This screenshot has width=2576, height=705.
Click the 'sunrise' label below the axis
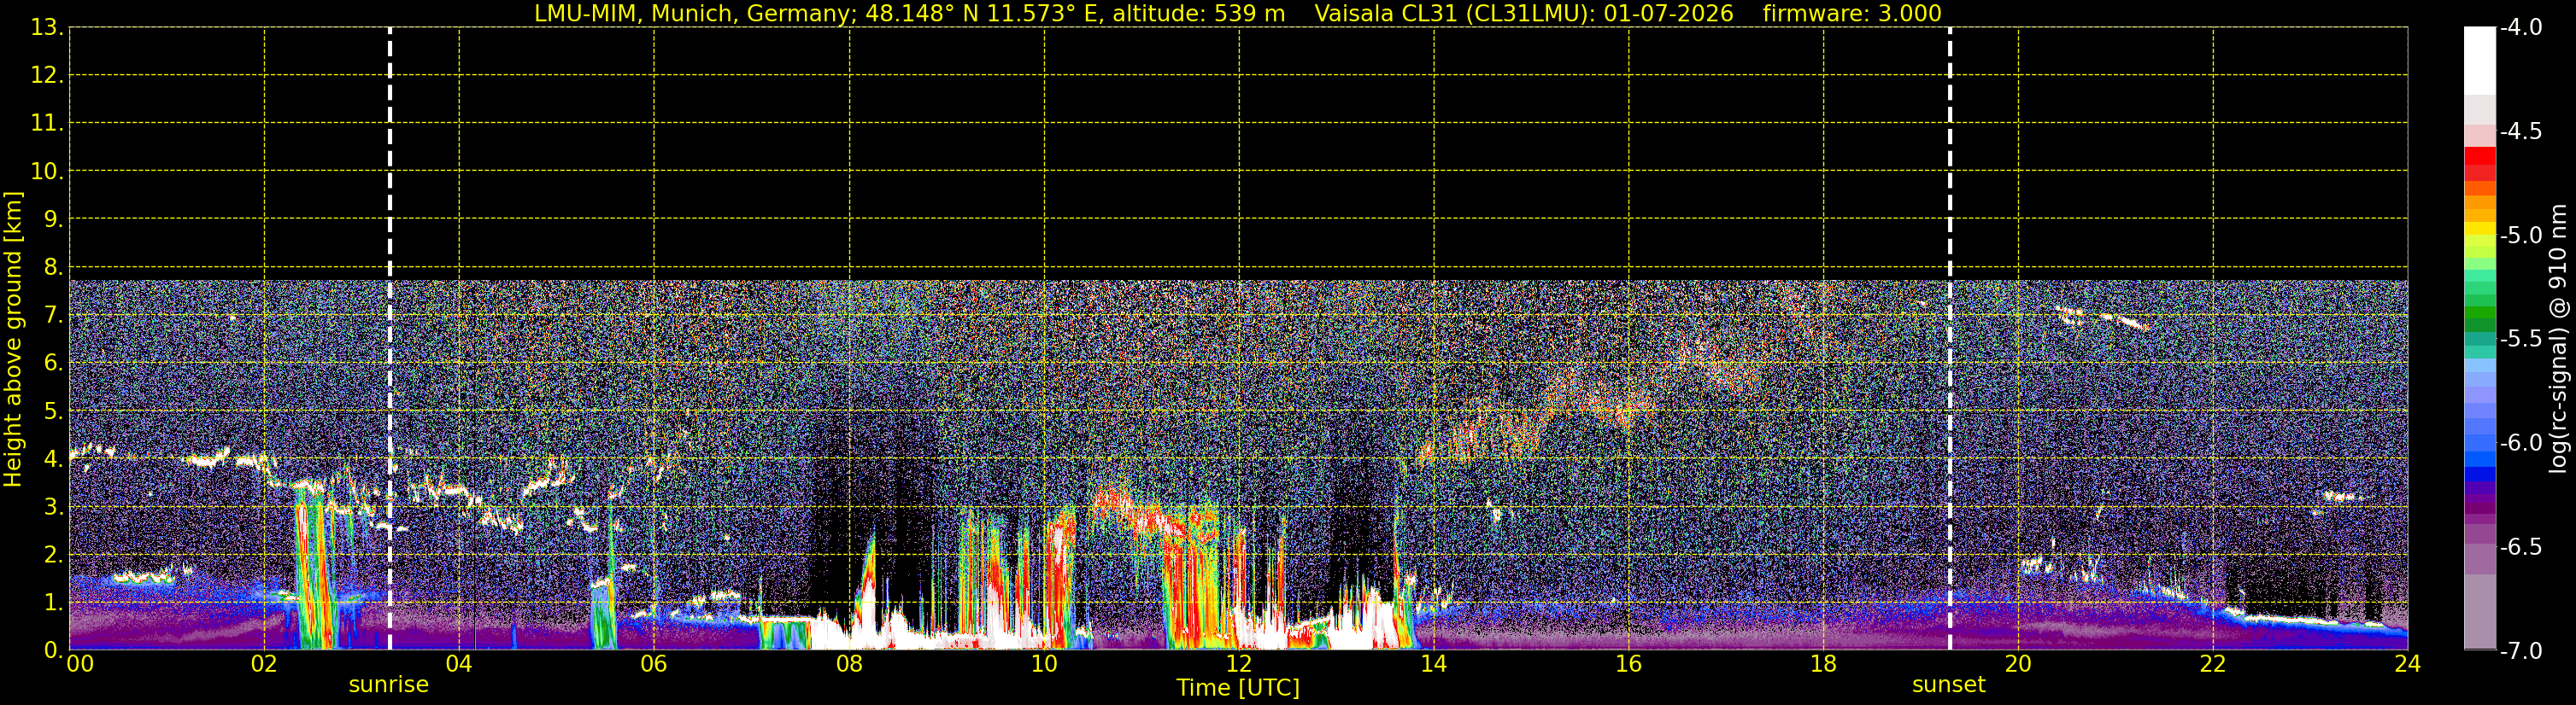click(x=389, y=685)
